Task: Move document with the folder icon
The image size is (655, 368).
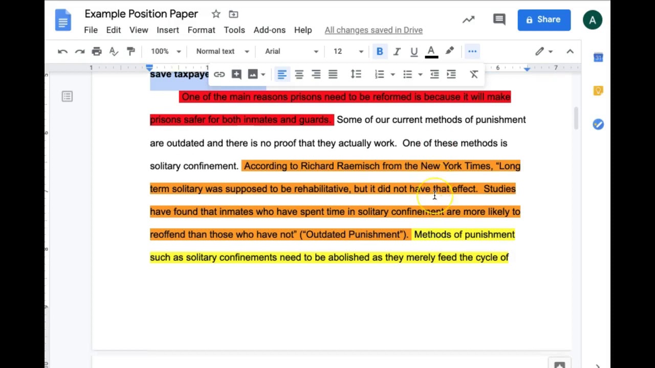Action: pos(233,14)
